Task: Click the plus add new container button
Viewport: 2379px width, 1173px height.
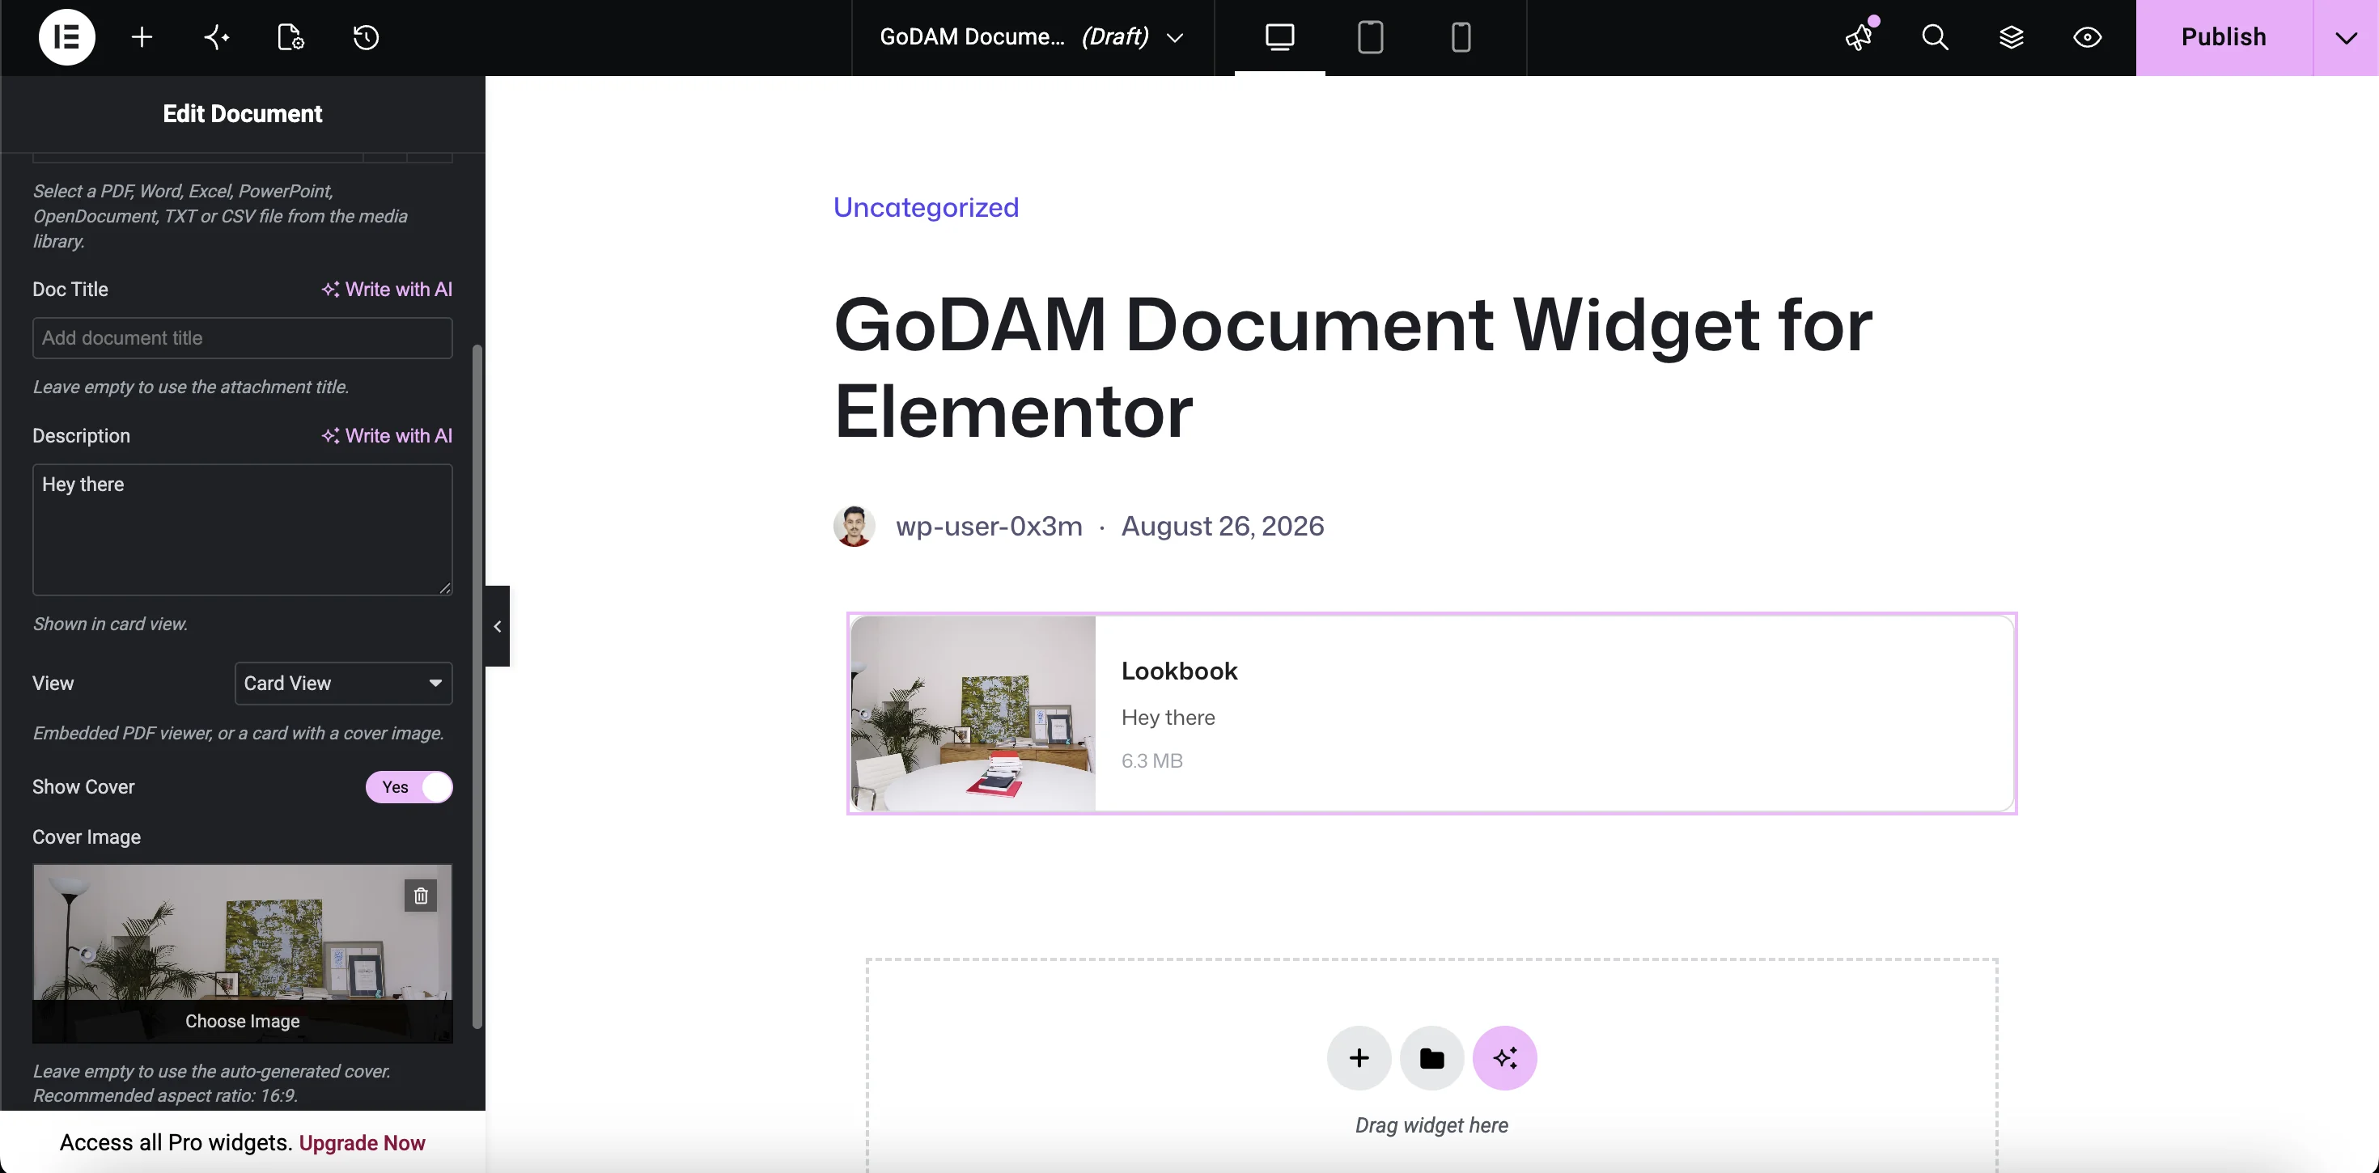Action: coord(1359,1057)
